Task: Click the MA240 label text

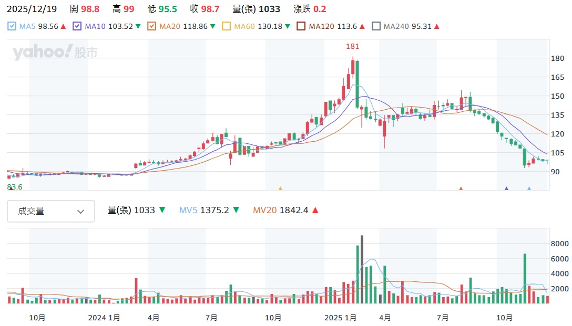Action: [x=395, y=26]
